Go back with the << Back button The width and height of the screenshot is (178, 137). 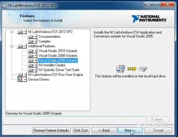104,130
